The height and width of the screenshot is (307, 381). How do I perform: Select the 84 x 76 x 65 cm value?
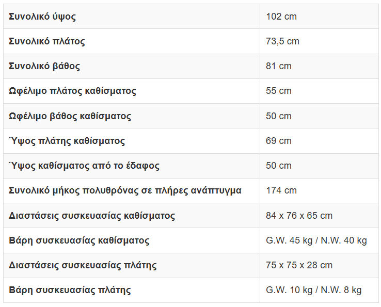click(x=299, y=216)
